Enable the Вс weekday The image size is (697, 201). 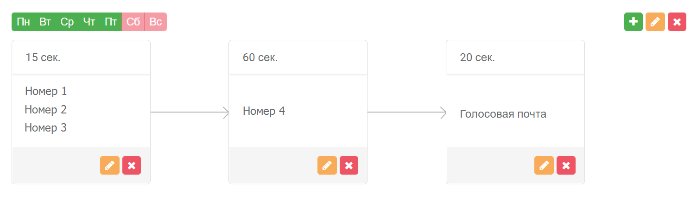coord(156,22)
